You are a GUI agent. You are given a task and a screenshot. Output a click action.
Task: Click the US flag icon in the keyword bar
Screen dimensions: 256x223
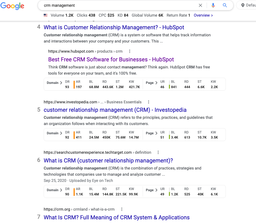pyautogui.click(x=46, y=15)
